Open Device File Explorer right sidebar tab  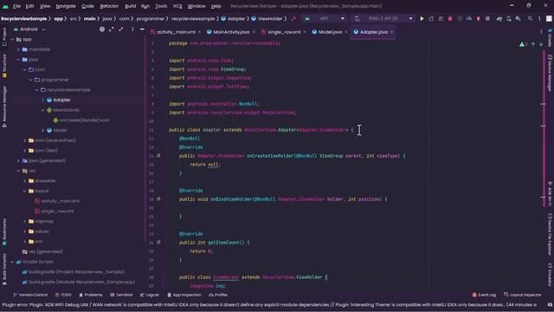[550, 234]
